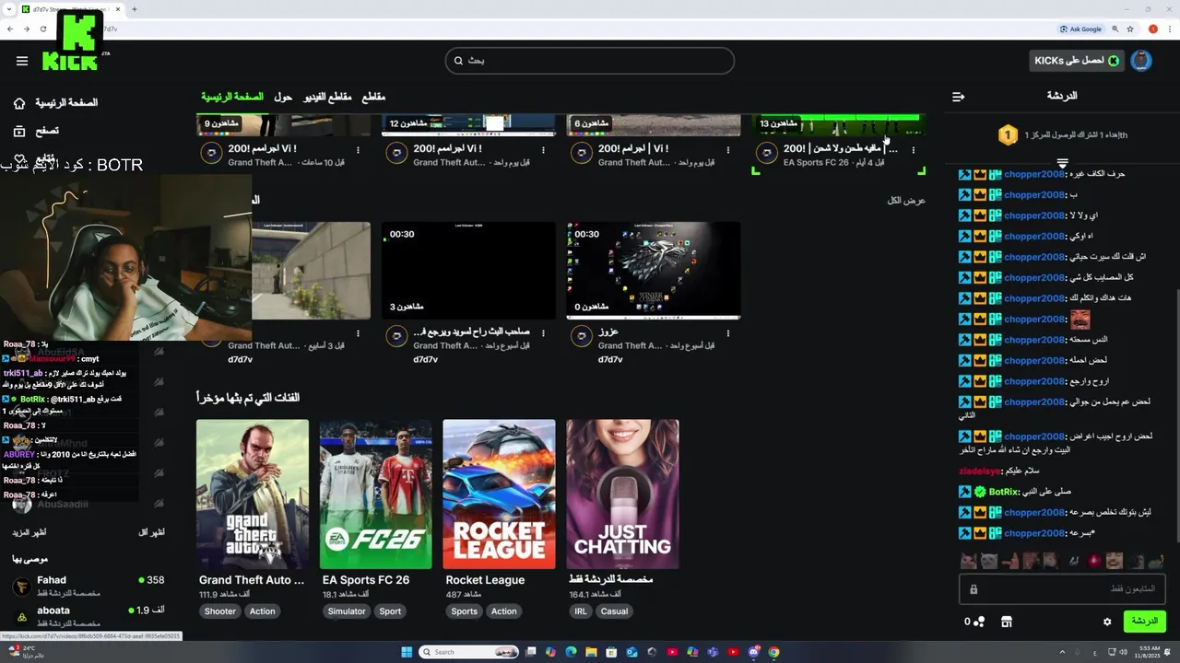Click the search magnifier icon

click(x=458, y=61)
